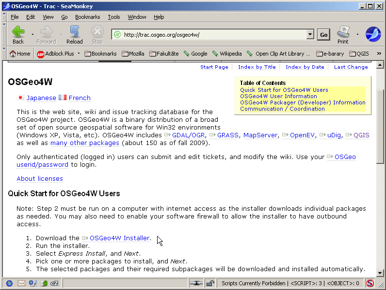Open the View menu
Image resolution: width=386 pixels, height=290 pixels.
tap(48, 17)
